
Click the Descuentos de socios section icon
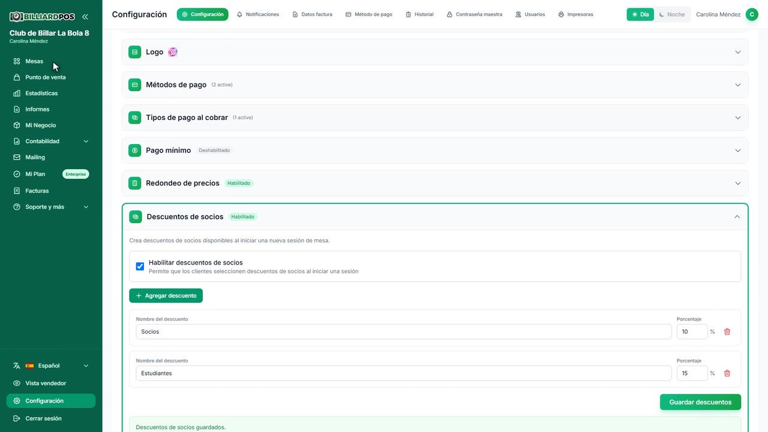(136, 217)
